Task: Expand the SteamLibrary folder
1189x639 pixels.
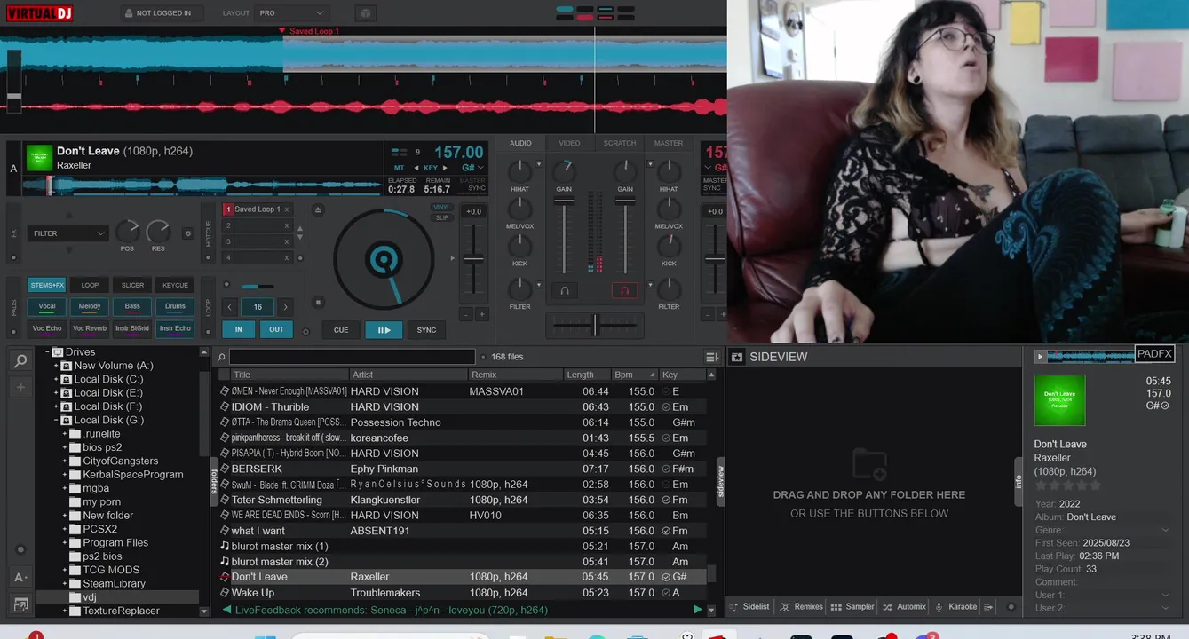Action: click(x=65, y=583)
